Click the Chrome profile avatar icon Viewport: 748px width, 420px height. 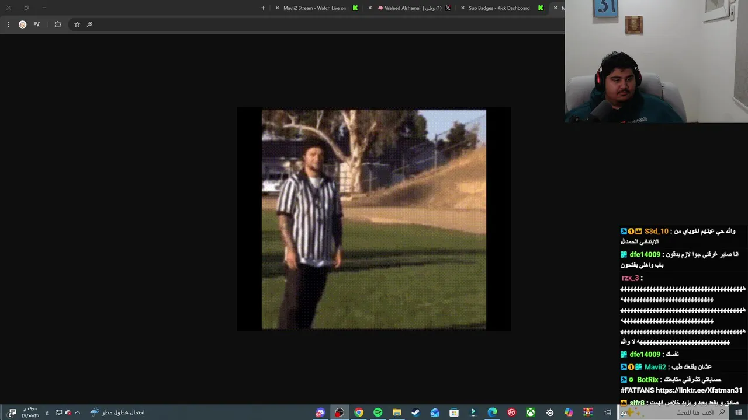(x=22, y=24)
